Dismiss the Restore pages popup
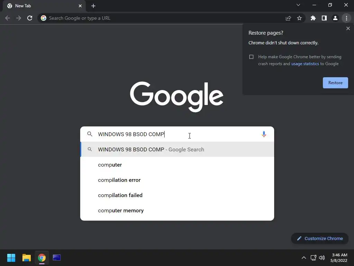The image size is (354, 266). pyautogui.click(x=348, y=28)
